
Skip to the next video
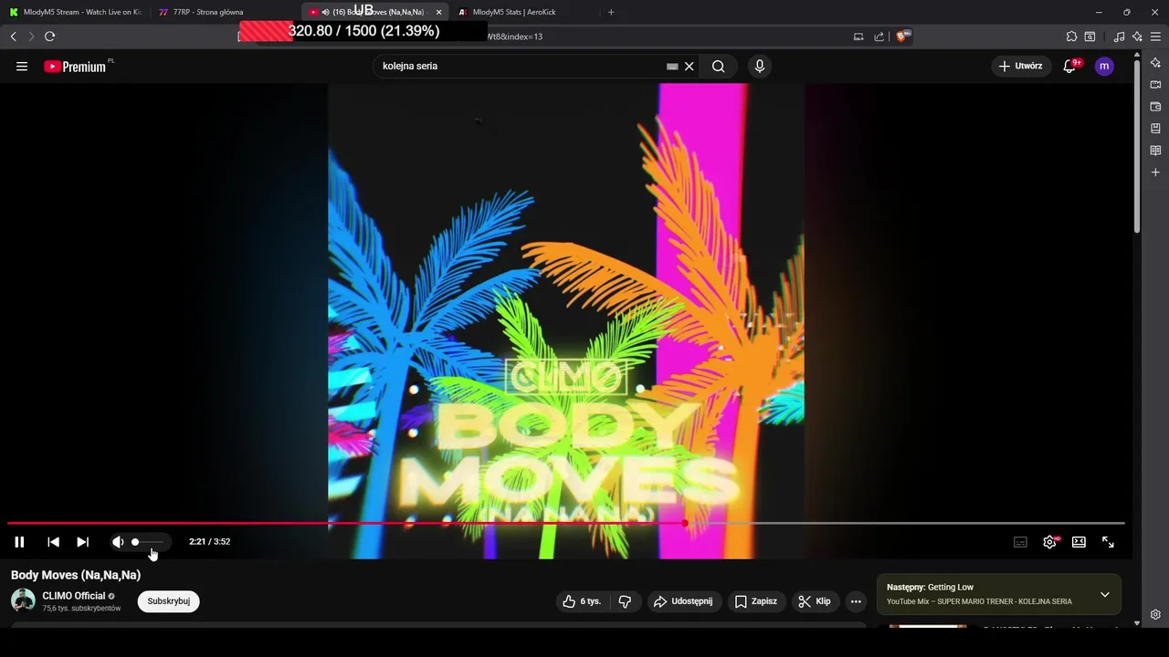pos(82,542)
